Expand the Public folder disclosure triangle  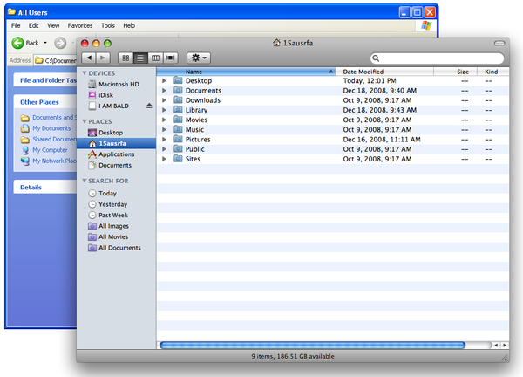(164, 149)
